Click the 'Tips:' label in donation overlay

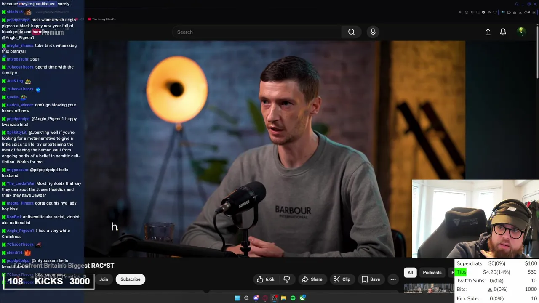click(x=462, y=272)
